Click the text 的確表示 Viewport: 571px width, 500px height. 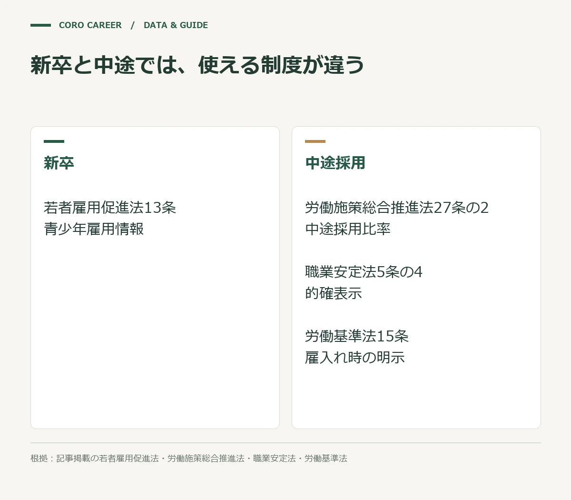[334, 293]
